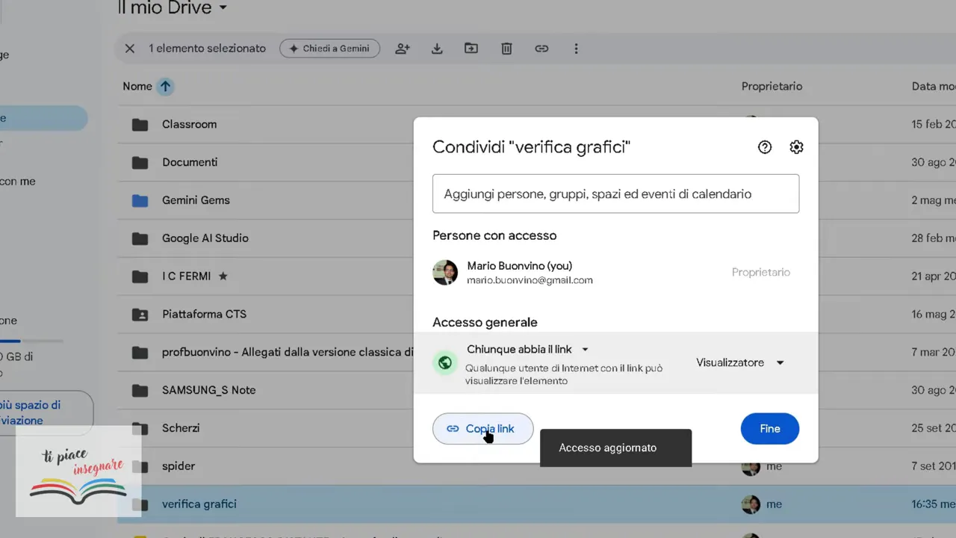Click the Proprietario column header
This screenshot has width=956, height=538.
[772, 87]
